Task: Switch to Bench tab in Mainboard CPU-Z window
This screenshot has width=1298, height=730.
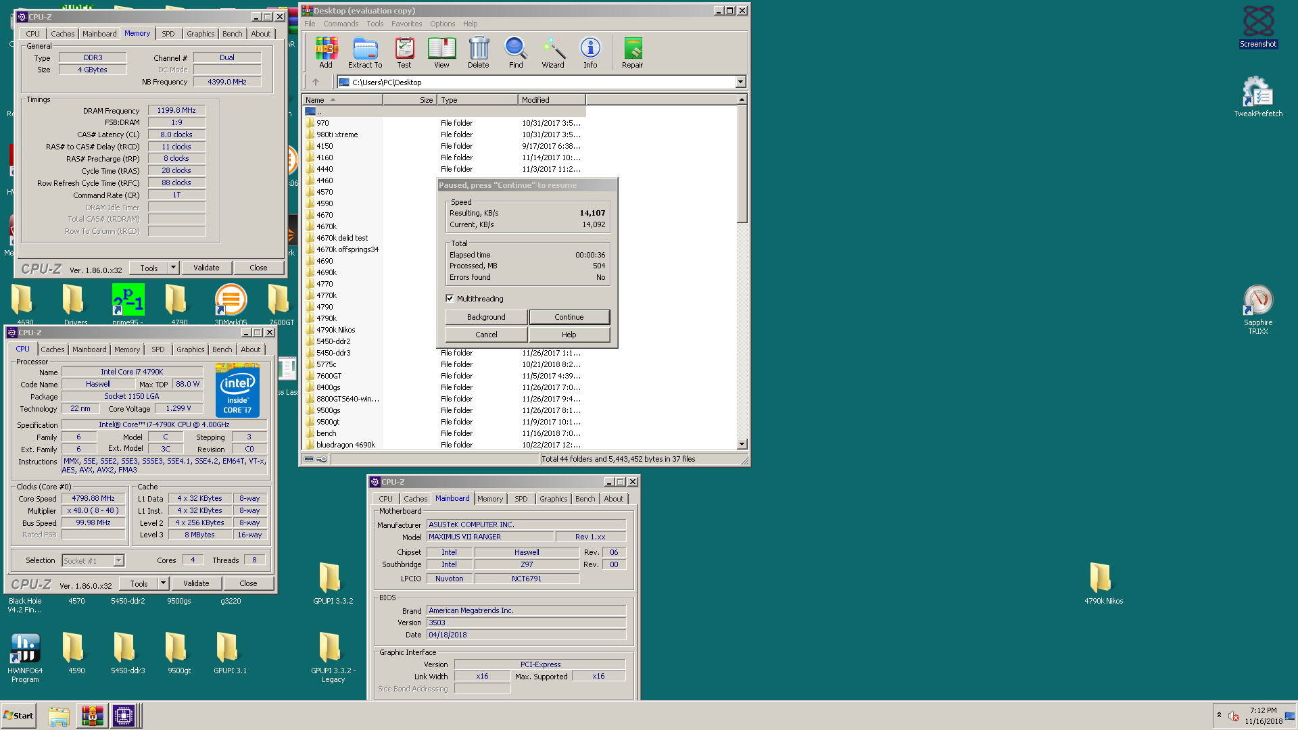Action: (585, 499)
